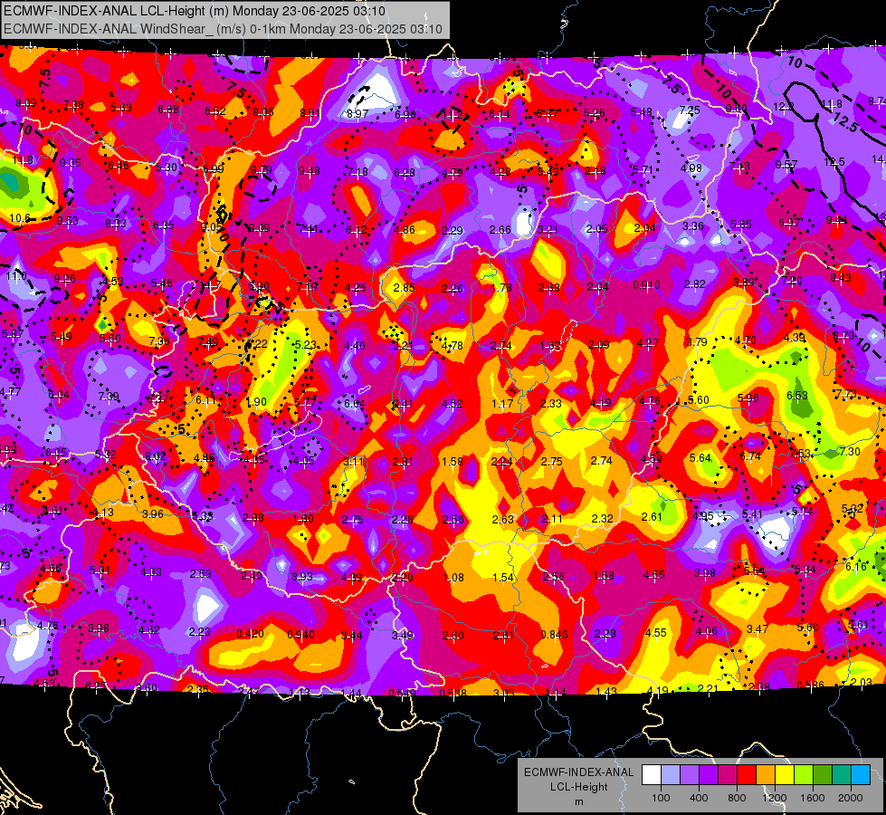The height and width of the screenshot is (815, 886).
Task: Click the legend tick label 100
Action: tap(661, 798)
